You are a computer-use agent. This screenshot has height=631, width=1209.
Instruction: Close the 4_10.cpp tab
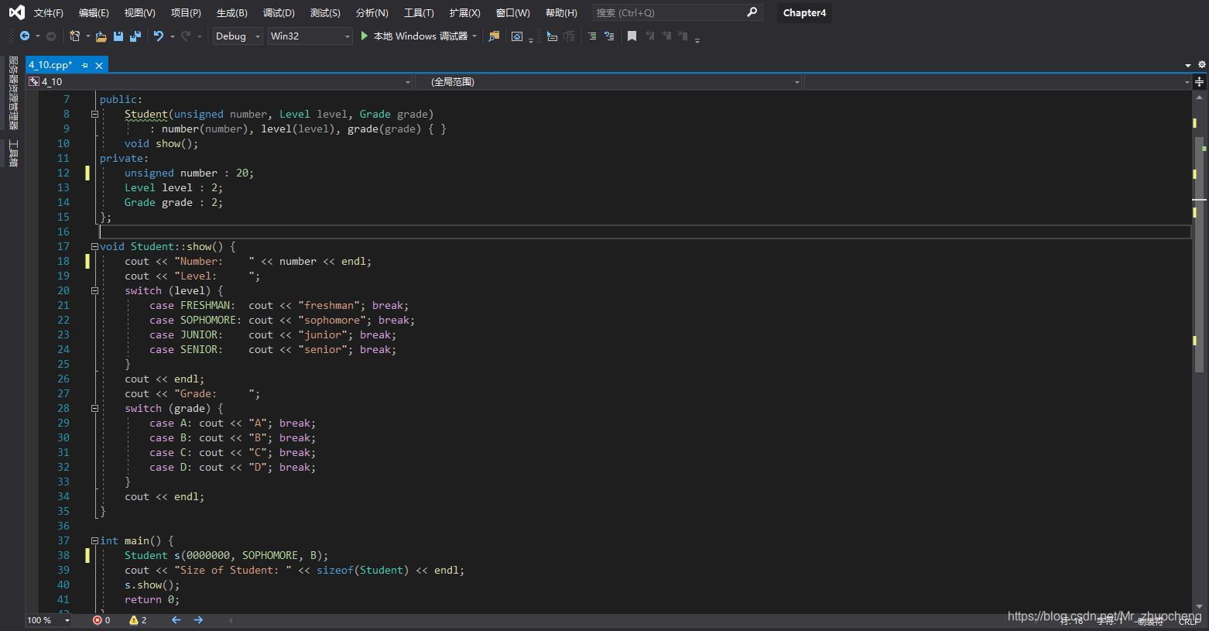(x=99, y=65)
